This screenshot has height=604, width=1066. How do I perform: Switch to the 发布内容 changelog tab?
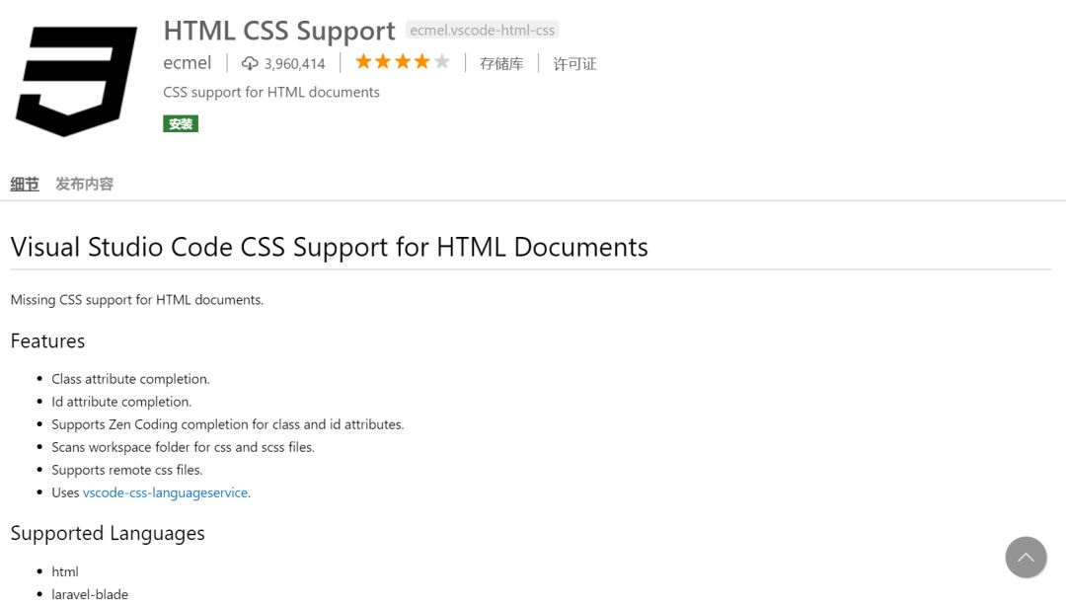84,184
